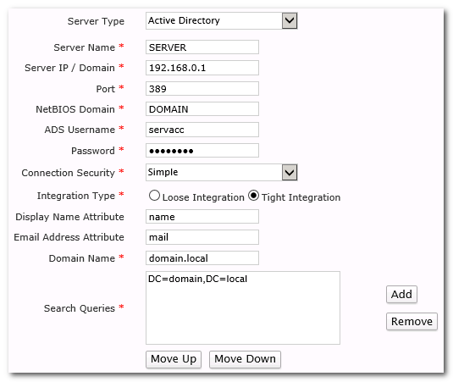Select the Loose Integration radio button
Viewport: 453px width, 382px height.
point(154,196)
